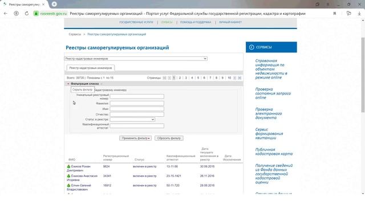365x205 pixels.
Task: Open a new browser tab with plus
Action: coord(54,4)
